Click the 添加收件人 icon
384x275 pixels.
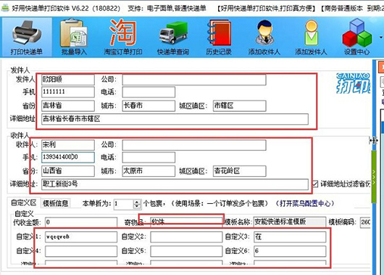(x=264, y=37)
